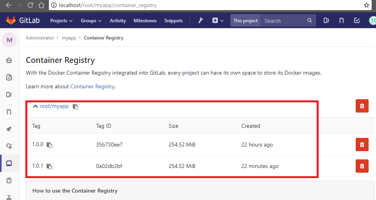
Task: Open the Container Registry documentation link
Action: (x=92, y=87)
